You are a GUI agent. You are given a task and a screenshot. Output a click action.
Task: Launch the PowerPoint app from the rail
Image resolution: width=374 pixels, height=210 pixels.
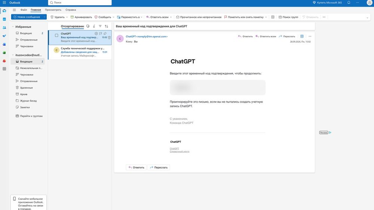(4, 61)
